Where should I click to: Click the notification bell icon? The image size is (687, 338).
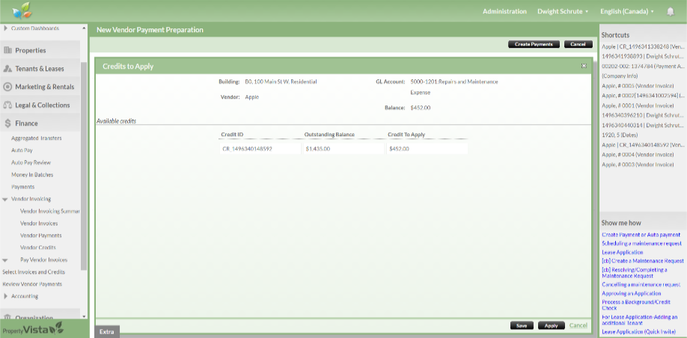point(670,12)
